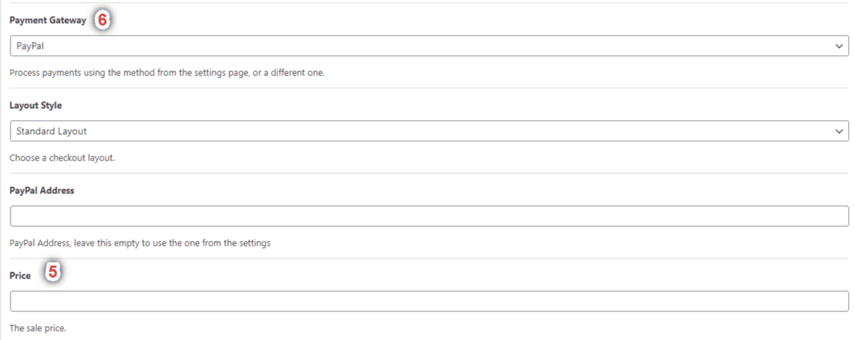
Task: Click the Layout Style field label
Action: pos(36,106)
